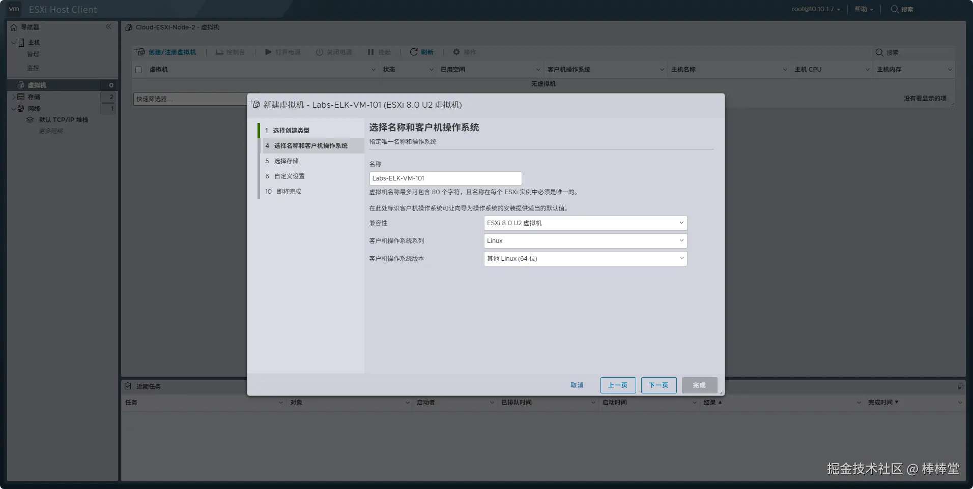Collapse the navigator with double-chevron icon

click(108, 26)
